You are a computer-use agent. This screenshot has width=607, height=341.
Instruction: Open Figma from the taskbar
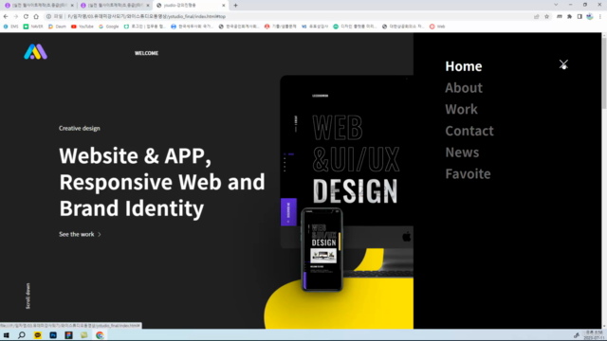69,335
